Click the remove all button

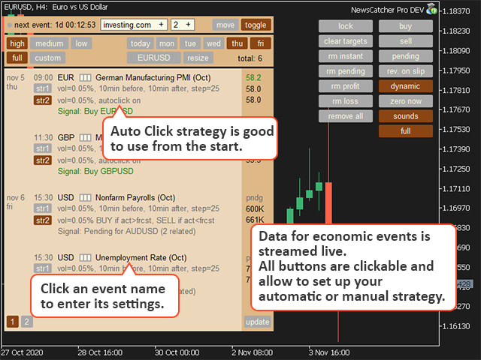346,116
